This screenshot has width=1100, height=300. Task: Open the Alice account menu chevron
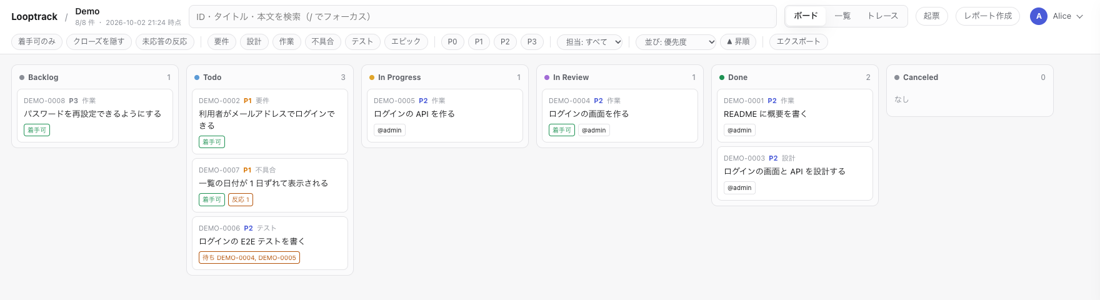pyautogui.click(x=1079, y=16)
